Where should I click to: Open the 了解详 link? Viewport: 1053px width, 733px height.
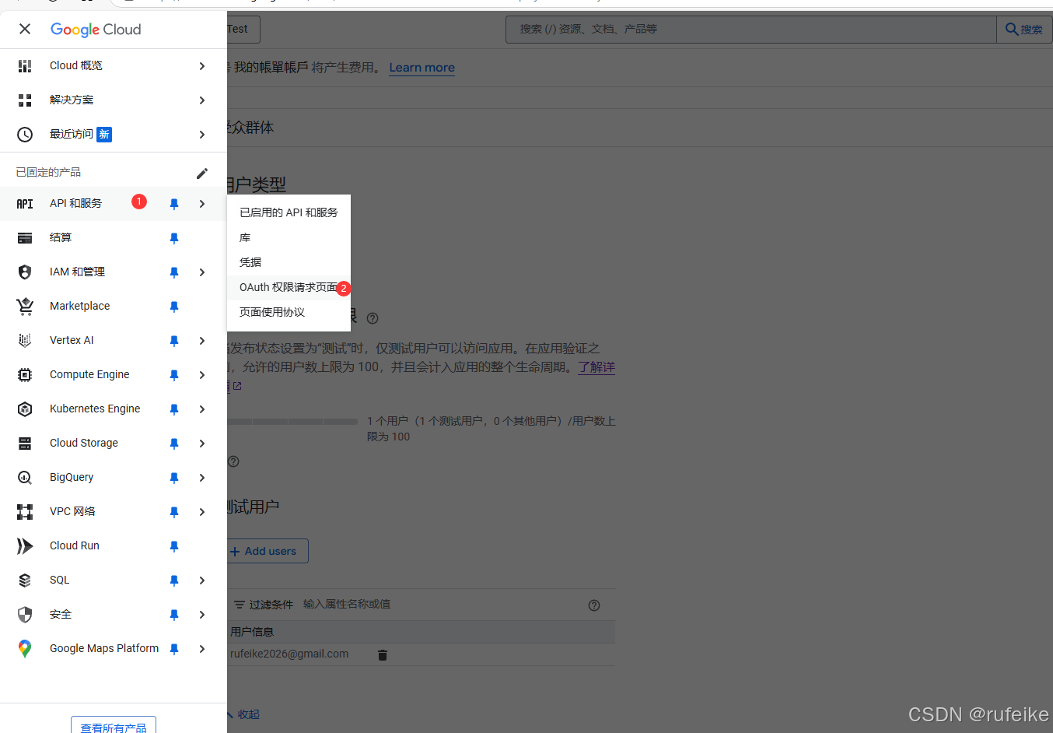click(x=596, y=367)
